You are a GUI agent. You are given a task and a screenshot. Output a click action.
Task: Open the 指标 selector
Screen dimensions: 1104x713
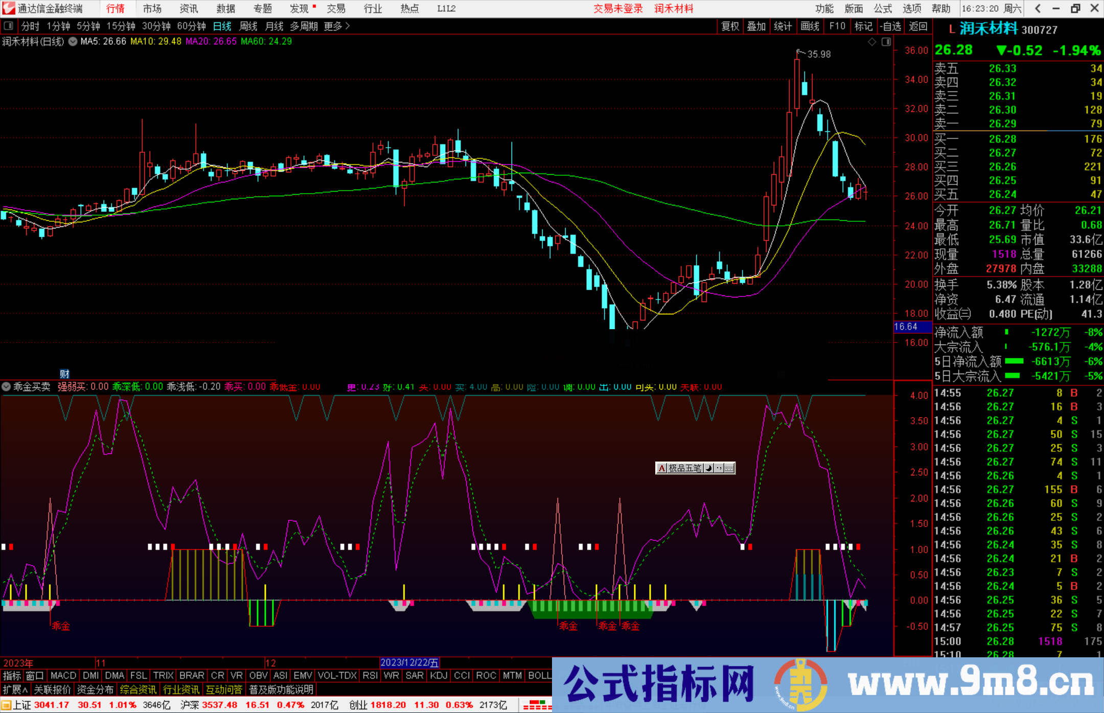click(x=12, y=676)
